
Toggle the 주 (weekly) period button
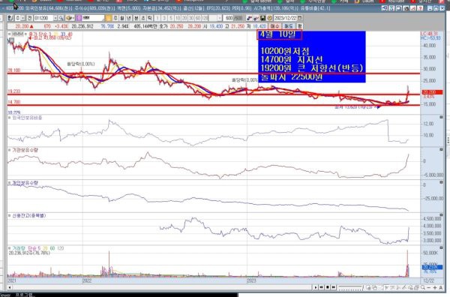[x=115, y=18]
